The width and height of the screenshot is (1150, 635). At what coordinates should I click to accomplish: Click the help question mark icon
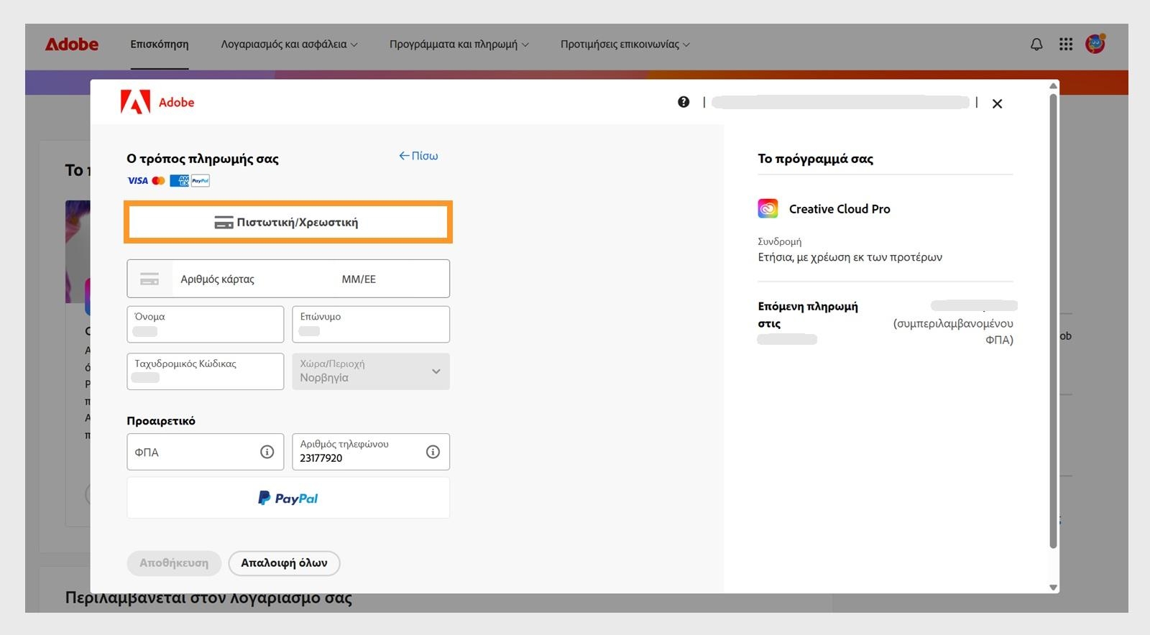click(684, 102)
